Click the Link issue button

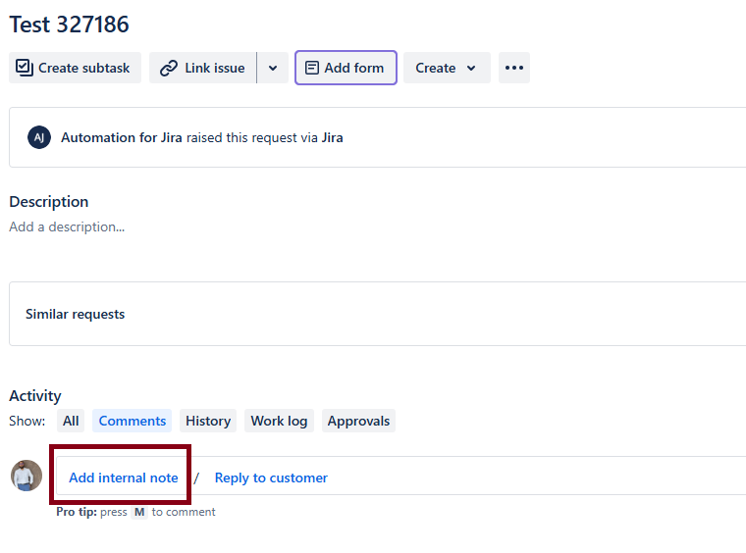(x=202, y=68)
